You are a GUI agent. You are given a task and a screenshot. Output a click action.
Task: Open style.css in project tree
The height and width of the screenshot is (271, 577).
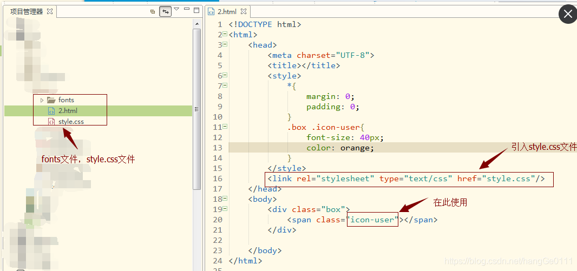pyautogui.click(x=71, y=122)
